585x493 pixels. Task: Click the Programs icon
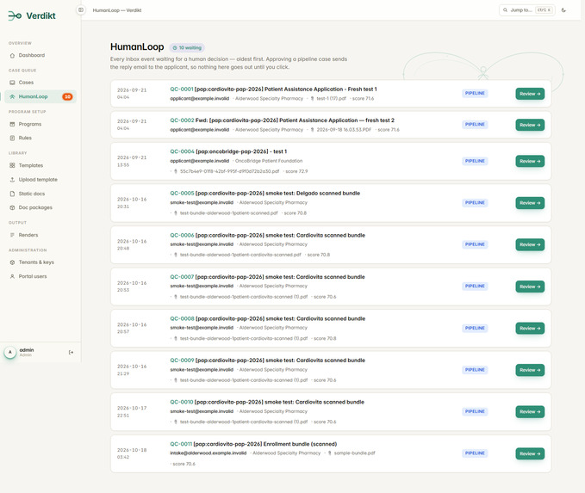coord(12,124)
